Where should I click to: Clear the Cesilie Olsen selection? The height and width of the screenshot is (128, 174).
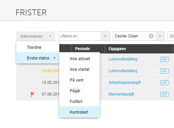pyautogui.click(x=151, y=36)
